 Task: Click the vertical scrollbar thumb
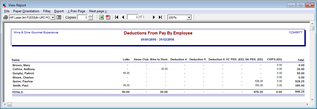[312, 28]
